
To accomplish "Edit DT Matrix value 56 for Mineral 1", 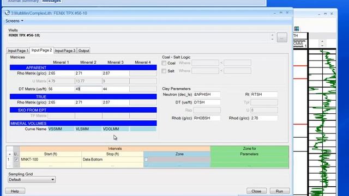I will tap(61, 89).
